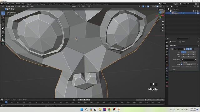Viewport: 200px width, 112px height.
Task: Click the outliner filter funnel icon
Action: (194, 6)
